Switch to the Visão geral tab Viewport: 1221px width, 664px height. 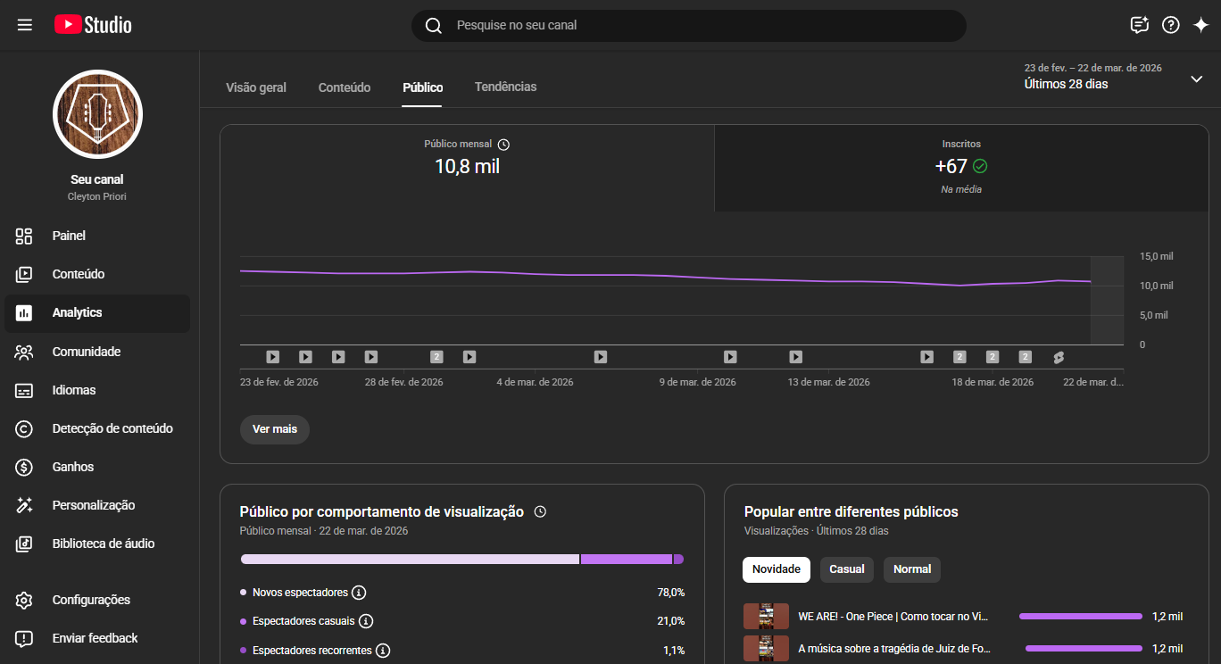click(256, 87)
